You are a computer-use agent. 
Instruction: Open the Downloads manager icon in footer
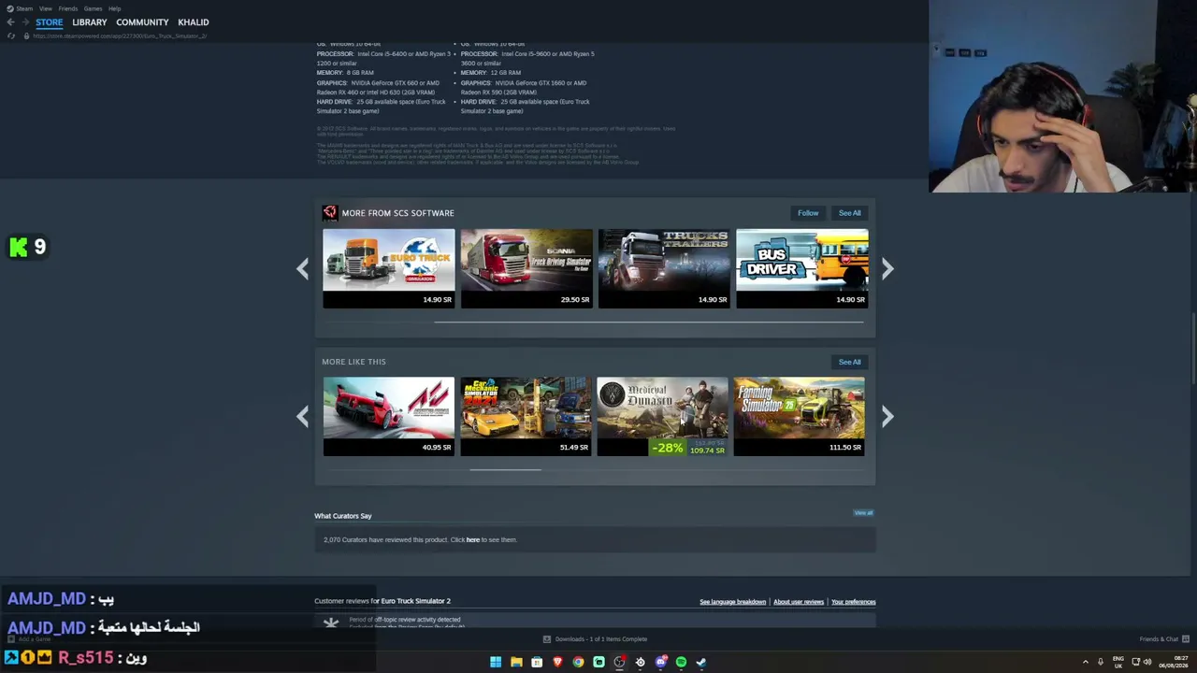point(547,639)
